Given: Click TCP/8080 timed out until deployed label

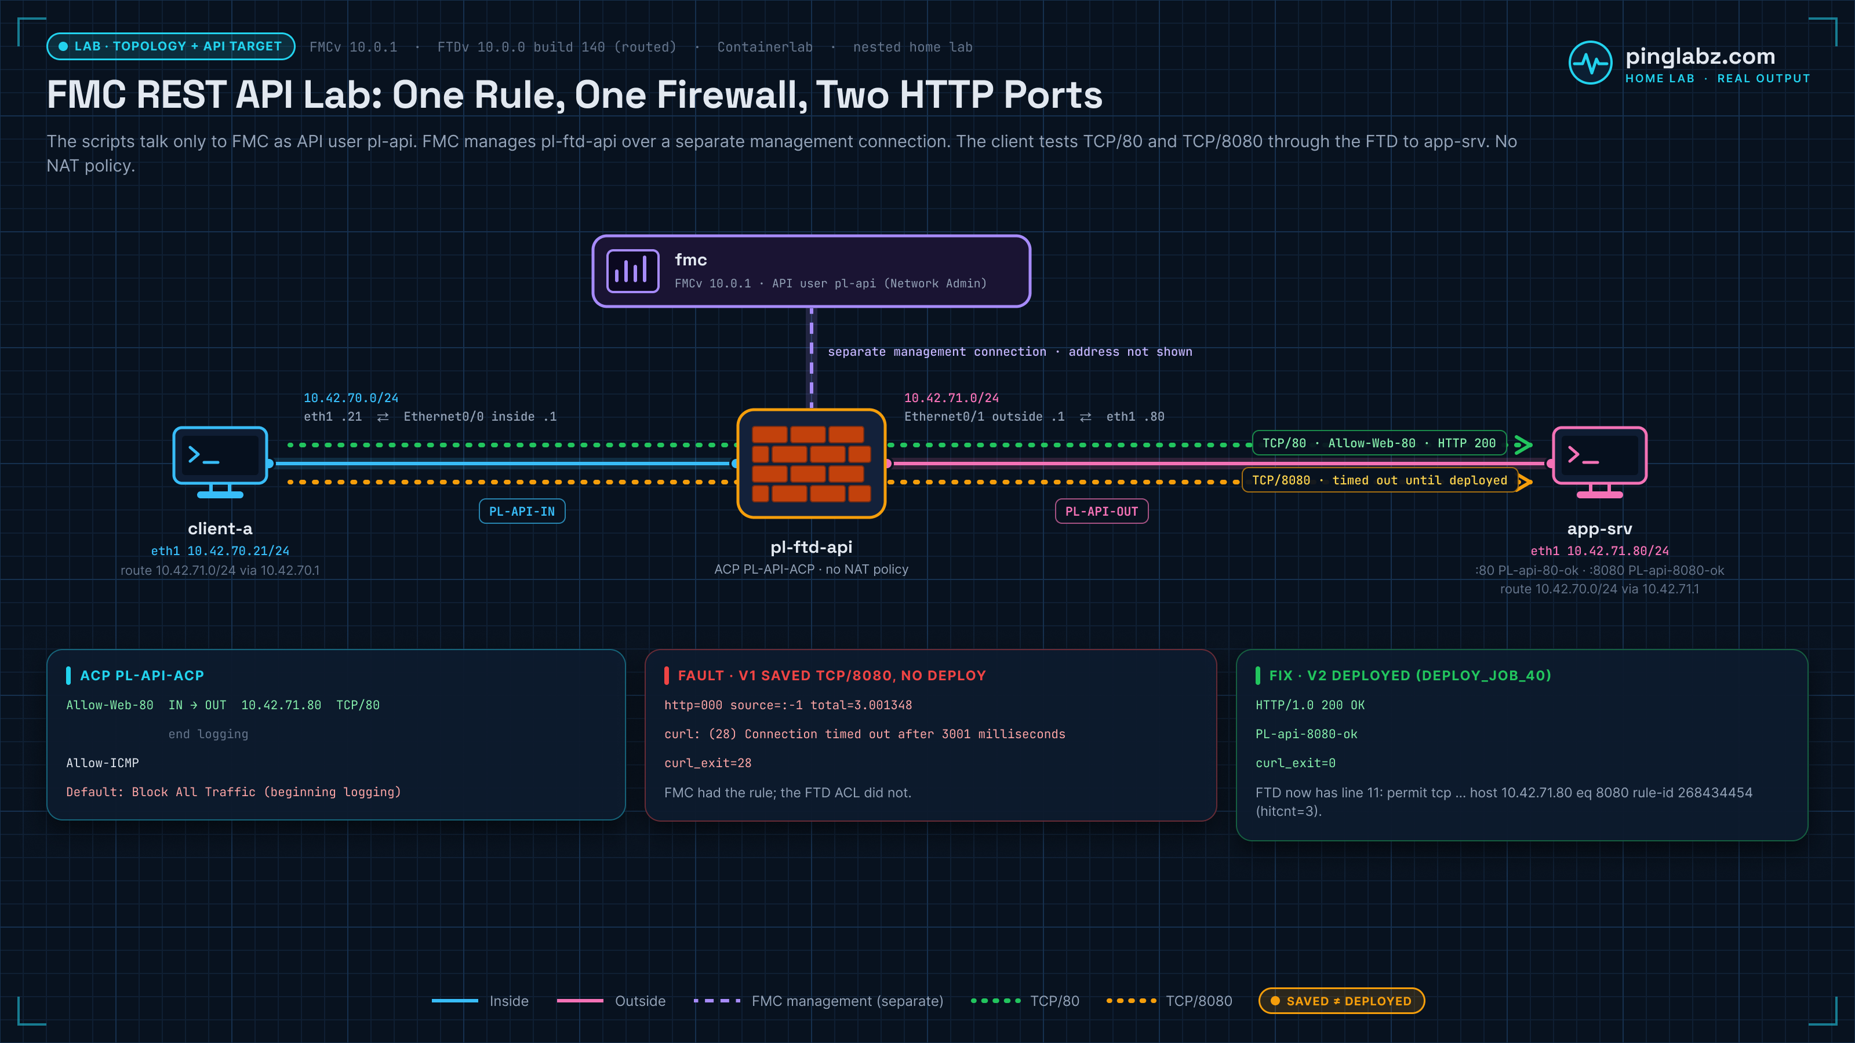Looking at the screenshot, I should click(x=1379, y=480).
